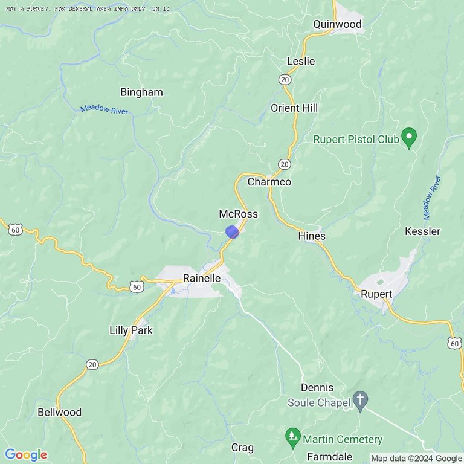This screenshot has height=464, width=464.
Task: Select the Route 20 shield near Bellwood
Action: coord(92,364)
